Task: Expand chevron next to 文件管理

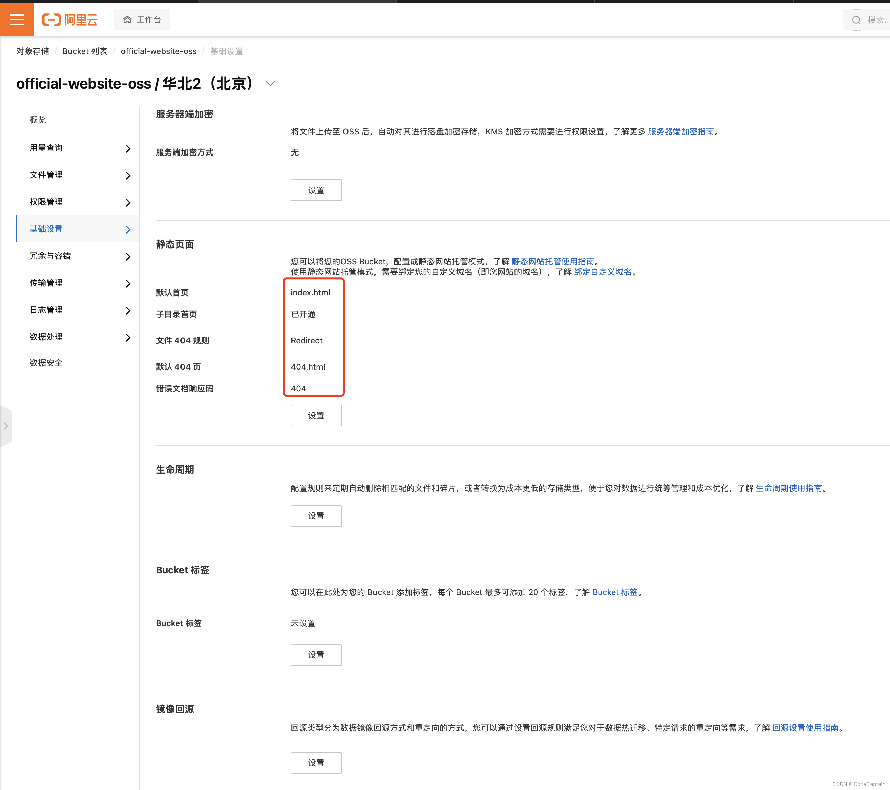Action: [128, 175]
